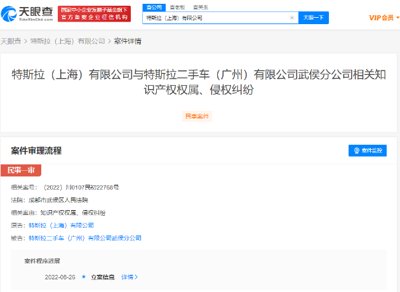Go to 天眼查 breadcrumb home link

click(x=11, y=41)
